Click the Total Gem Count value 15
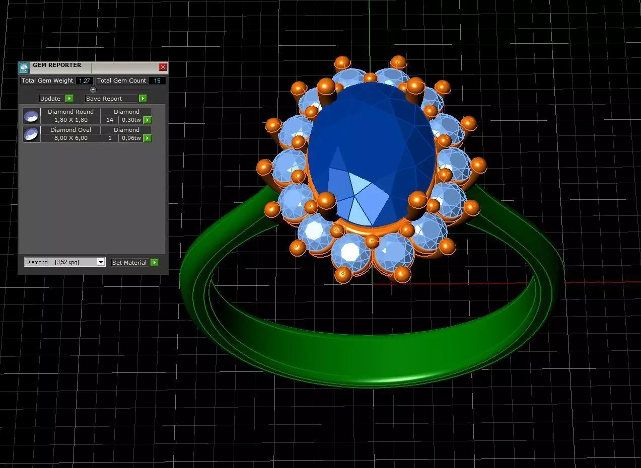The width and height of the screenshot is (641, 468). click(157, 81)
